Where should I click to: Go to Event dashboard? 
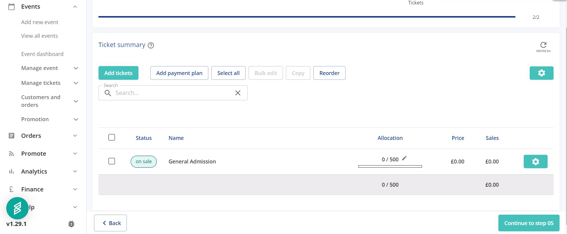pos(42,54)
